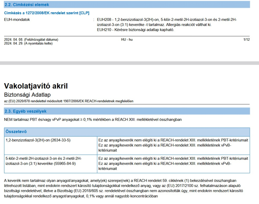Click the CLP regulation 1272/2008/EK subheading
Image resolution: width=259 pixels, height=204 pixels.
47,13
